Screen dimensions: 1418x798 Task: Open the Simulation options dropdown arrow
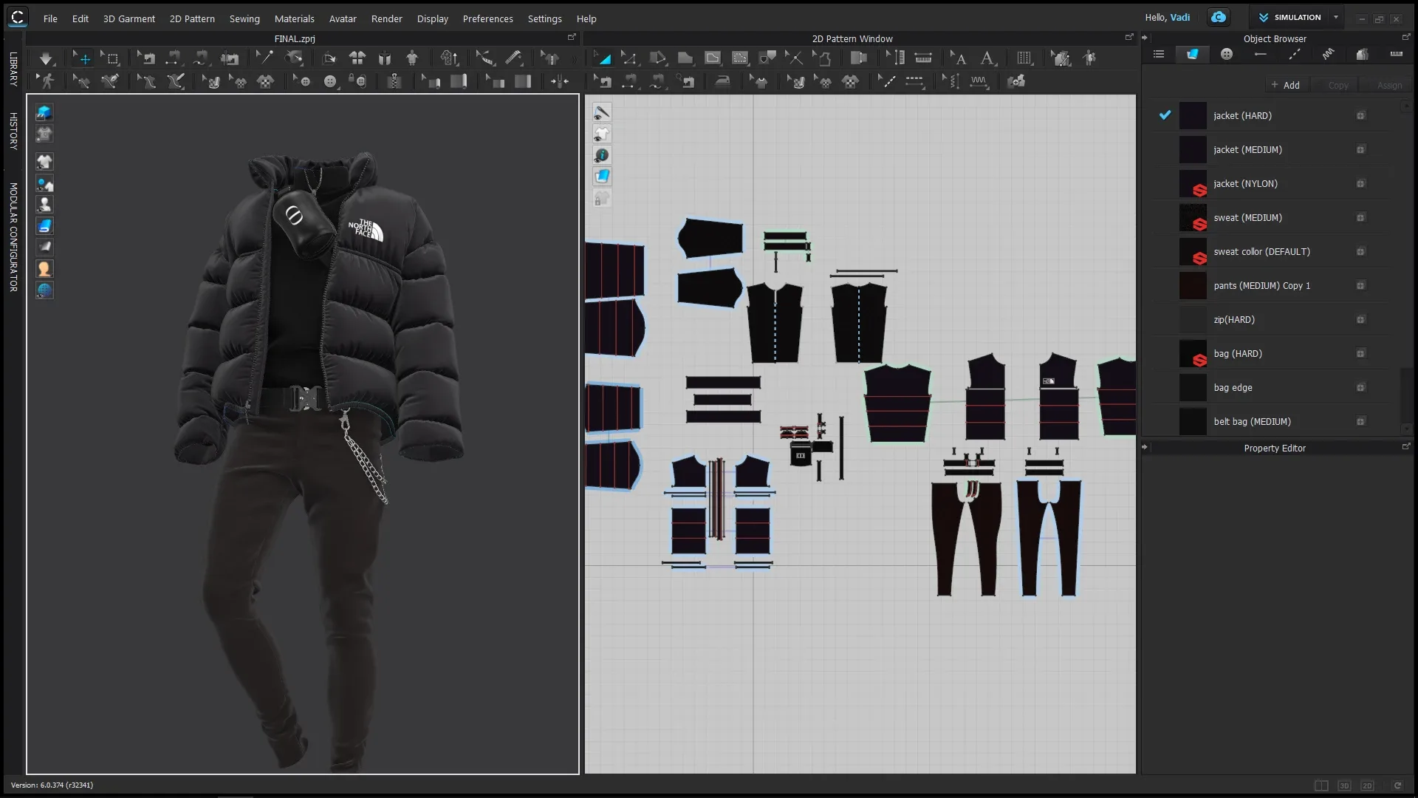[1336, 16]
